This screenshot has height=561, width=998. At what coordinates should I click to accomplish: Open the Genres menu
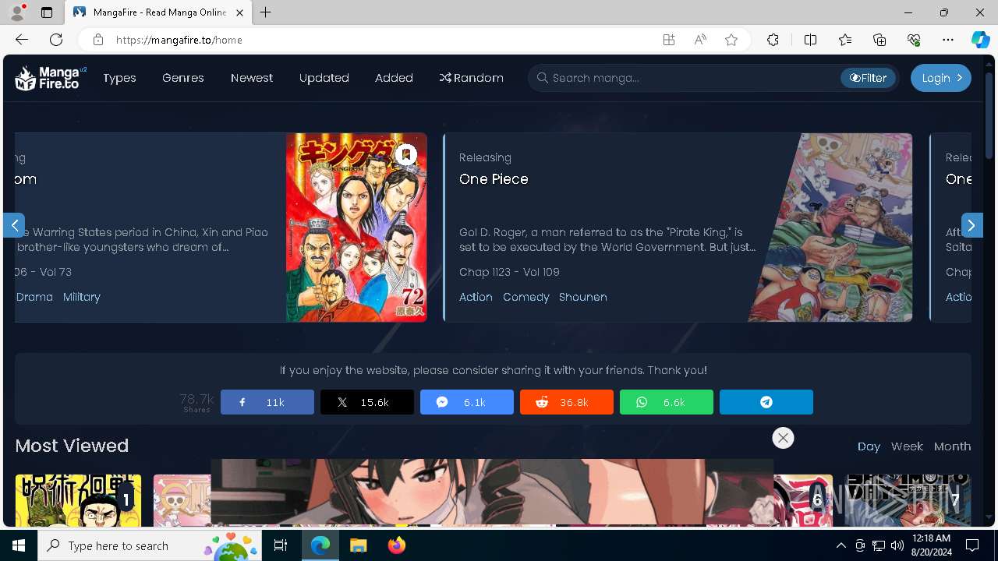pyautogui.click(x=183, y=78)
